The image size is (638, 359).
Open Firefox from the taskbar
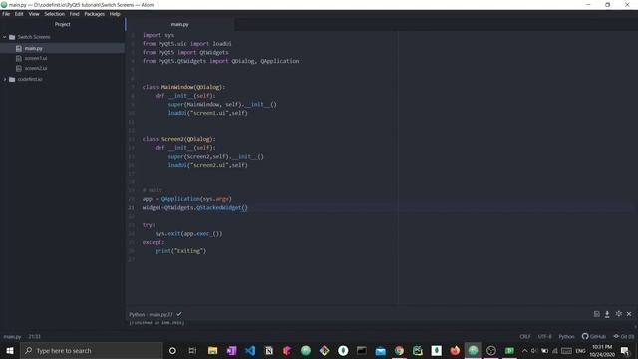coord(455,350)
